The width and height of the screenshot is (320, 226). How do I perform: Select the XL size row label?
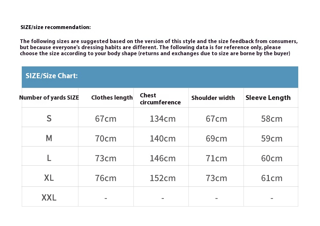49,178
